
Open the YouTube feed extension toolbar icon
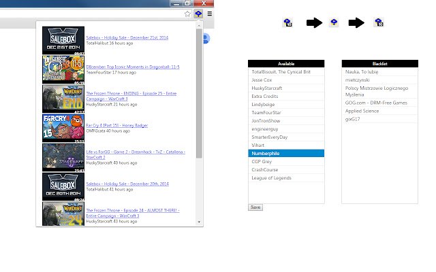(x=198, y=14)
